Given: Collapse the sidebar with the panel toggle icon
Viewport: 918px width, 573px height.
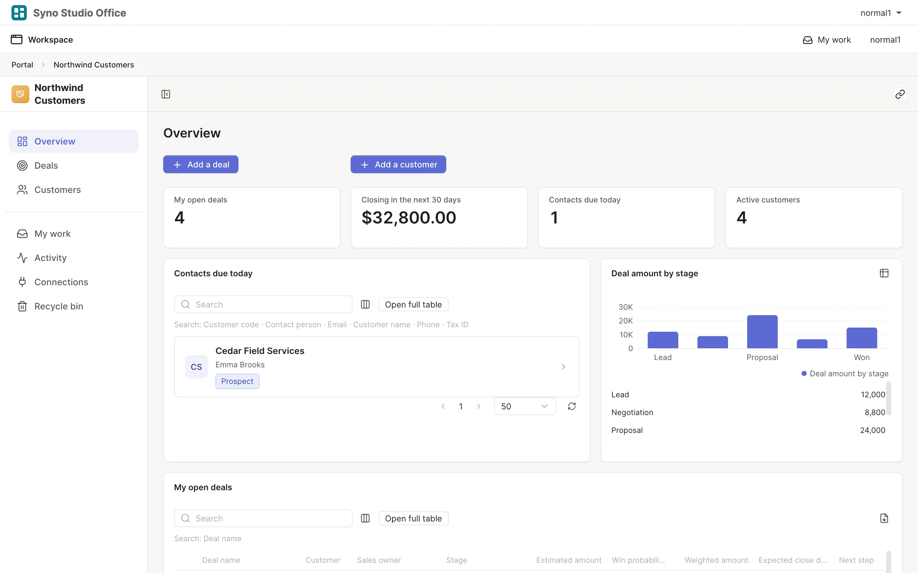Looking at the screenshot, I should [x=166, y=94].
